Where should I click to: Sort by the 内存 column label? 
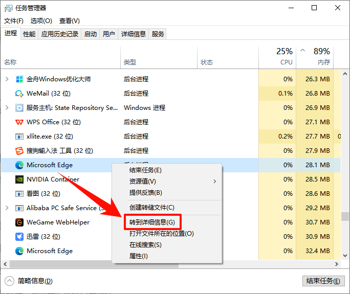click(324, 62)
